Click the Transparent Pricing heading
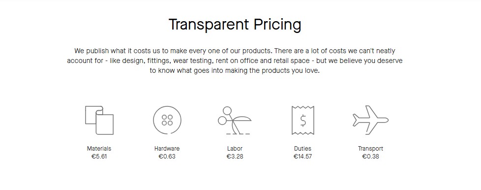This screenshot has height=190, width=481. (x=235, y=25)
